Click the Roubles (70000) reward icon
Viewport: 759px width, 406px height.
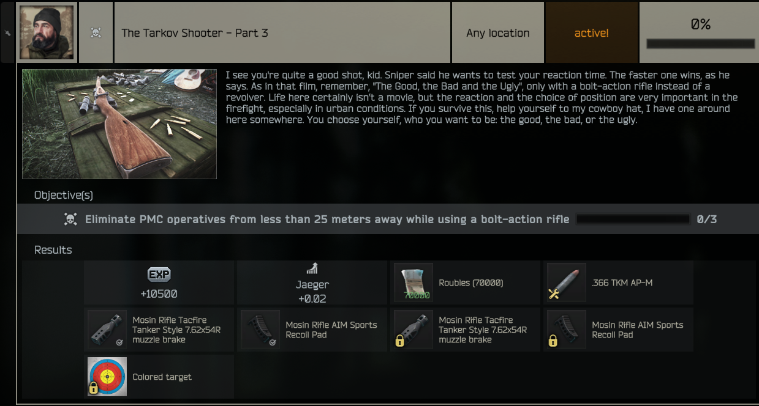point(413,282)
